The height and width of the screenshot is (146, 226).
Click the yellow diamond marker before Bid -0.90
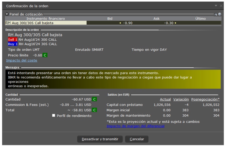tap(120, 23)
